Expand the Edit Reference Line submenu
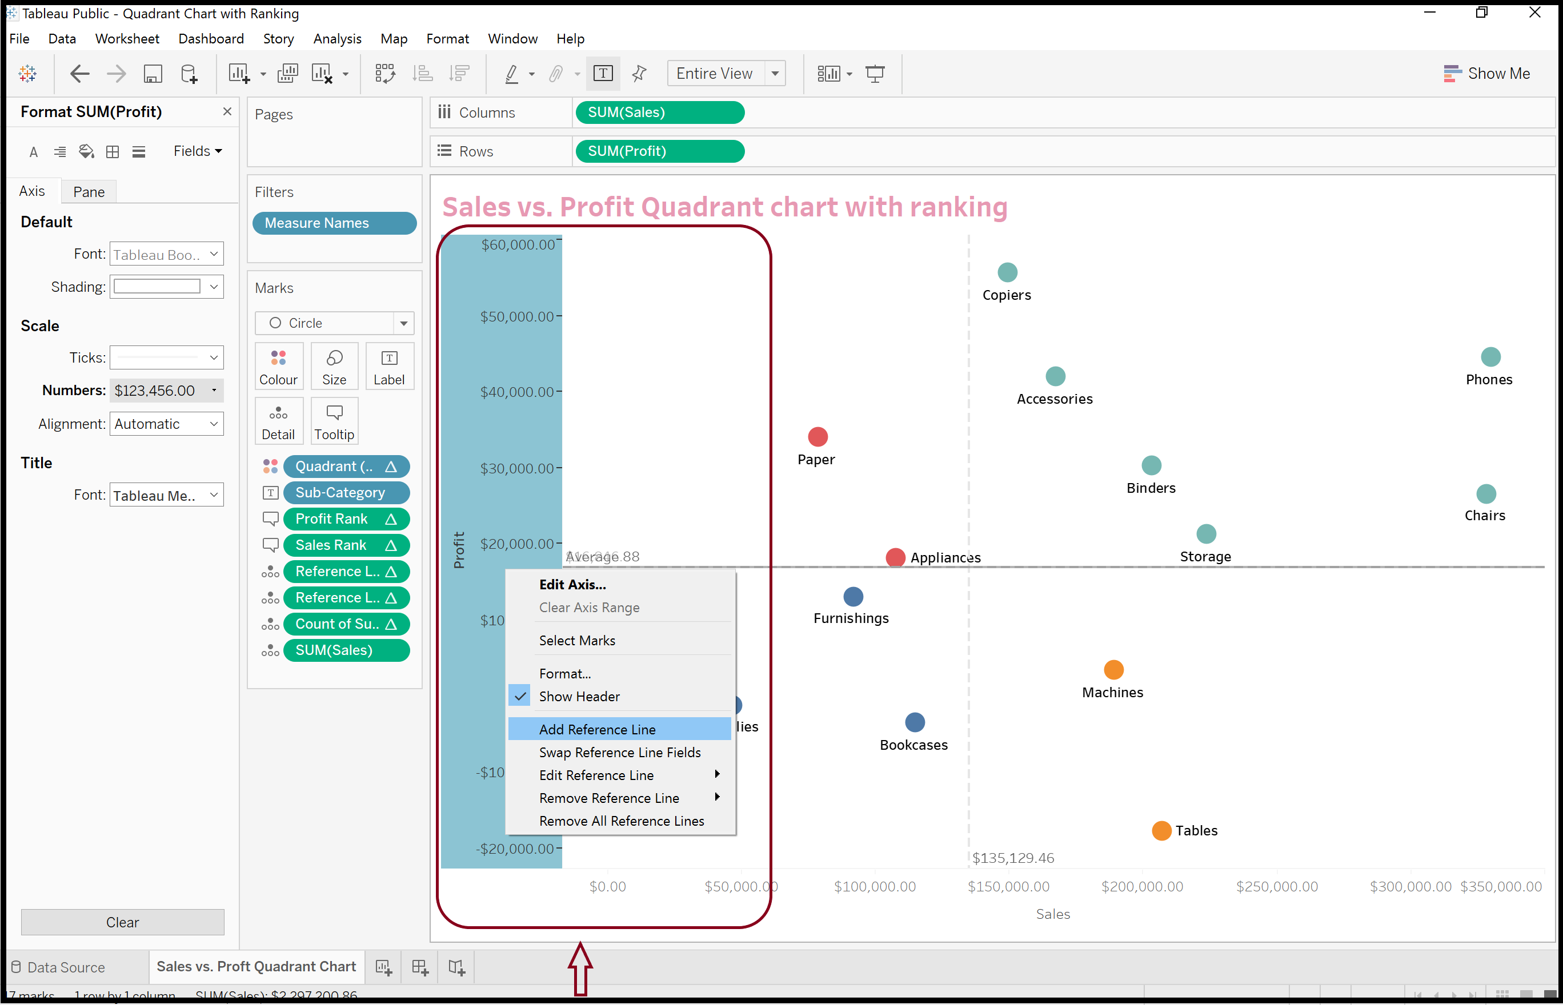This screenshot has height=1005, width=1563. (x=620, y=775)
